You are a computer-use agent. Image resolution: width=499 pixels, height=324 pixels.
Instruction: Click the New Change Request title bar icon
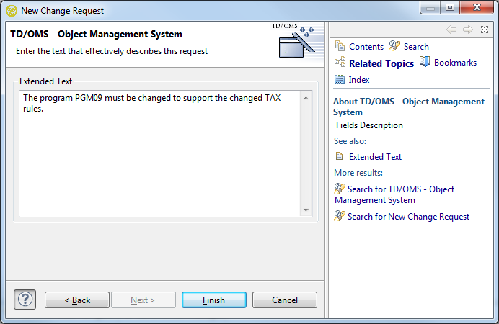(x=11, y=11)
